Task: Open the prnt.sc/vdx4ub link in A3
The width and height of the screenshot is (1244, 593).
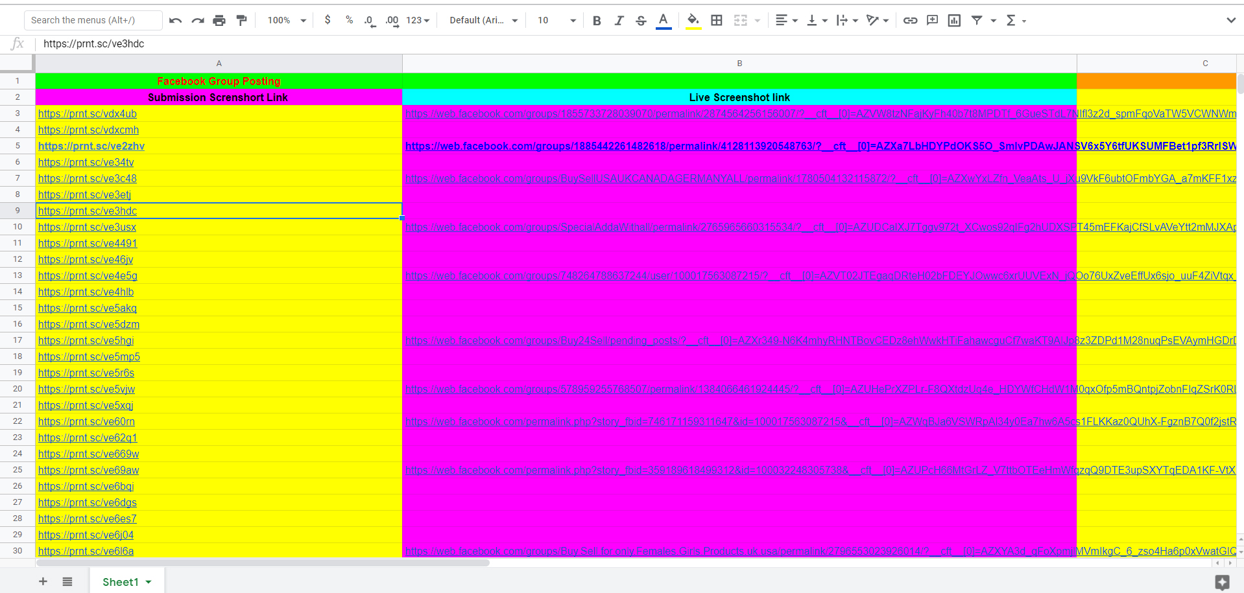Action: 88,114
